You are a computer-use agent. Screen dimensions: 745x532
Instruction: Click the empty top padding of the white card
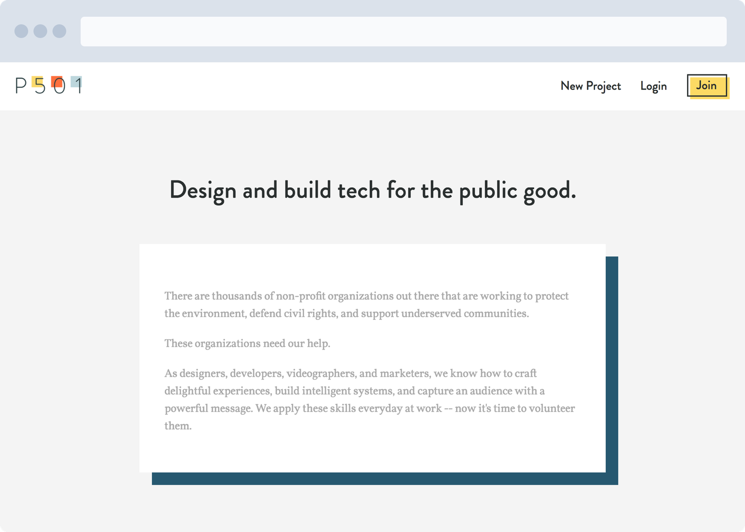(x=372, y=265)
